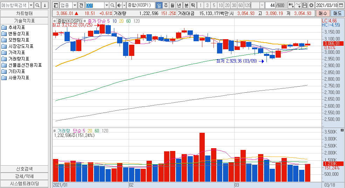Select yearly (년) period toggle

(179, 5)
